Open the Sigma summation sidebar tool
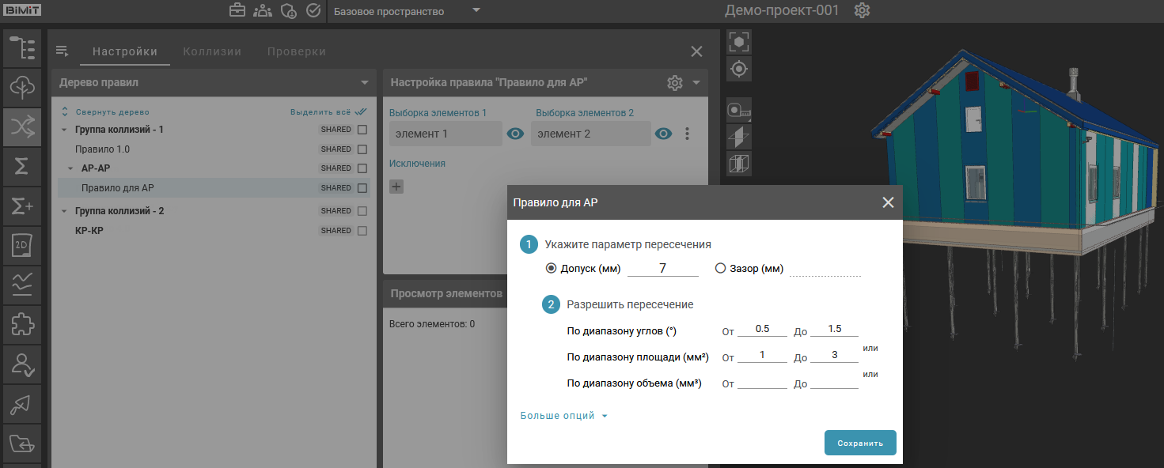 click(x=22, y=166)
